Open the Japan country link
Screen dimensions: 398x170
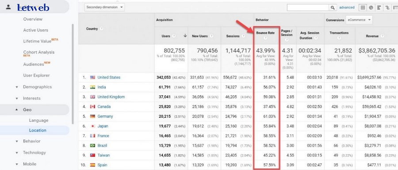[x=103, y=126]
